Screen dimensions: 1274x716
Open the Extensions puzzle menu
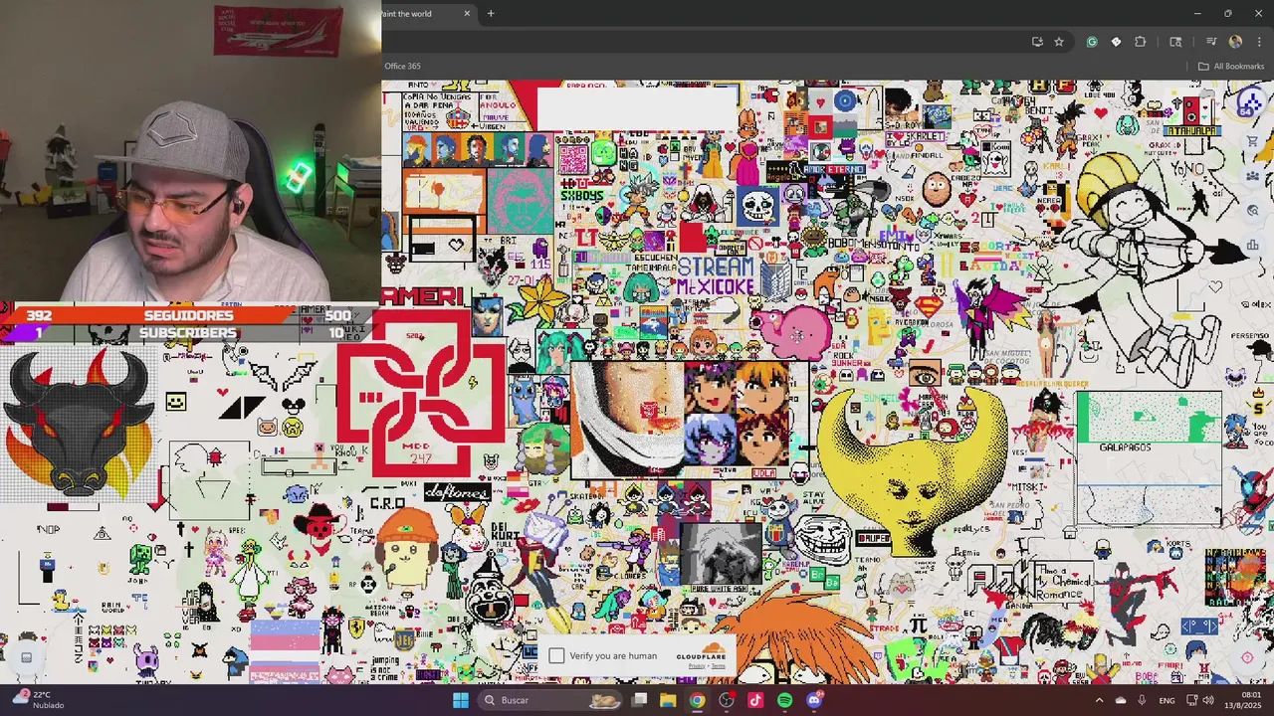1141,42
